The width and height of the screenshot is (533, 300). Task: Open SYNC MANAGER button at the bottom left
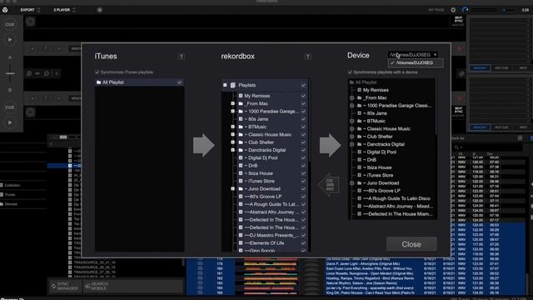[x=65, y=286]
